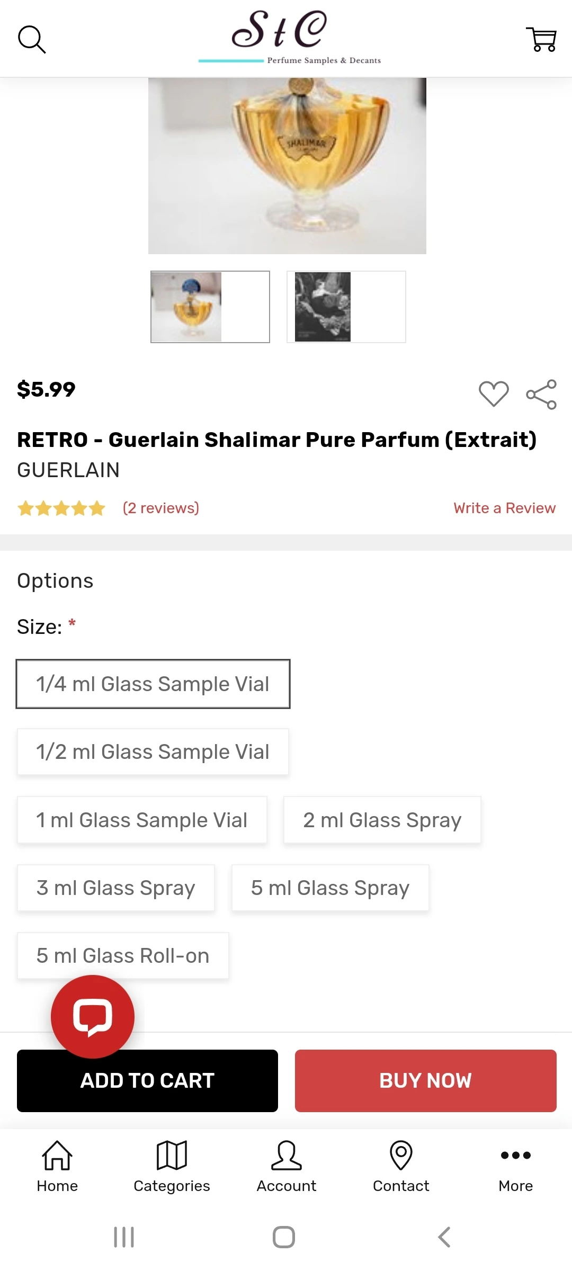Screen dimensions: 572x1271
Task: Open the search magnifier icon
Action: [32, 39]
